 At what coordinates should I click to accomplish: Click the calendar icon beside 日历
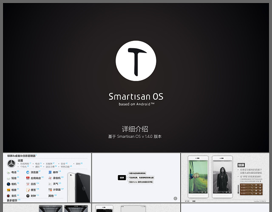point(28,184)
